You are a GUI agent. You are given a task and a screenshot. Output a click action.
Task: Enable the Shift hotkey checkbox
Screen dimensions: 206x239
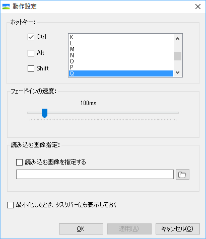31,68
